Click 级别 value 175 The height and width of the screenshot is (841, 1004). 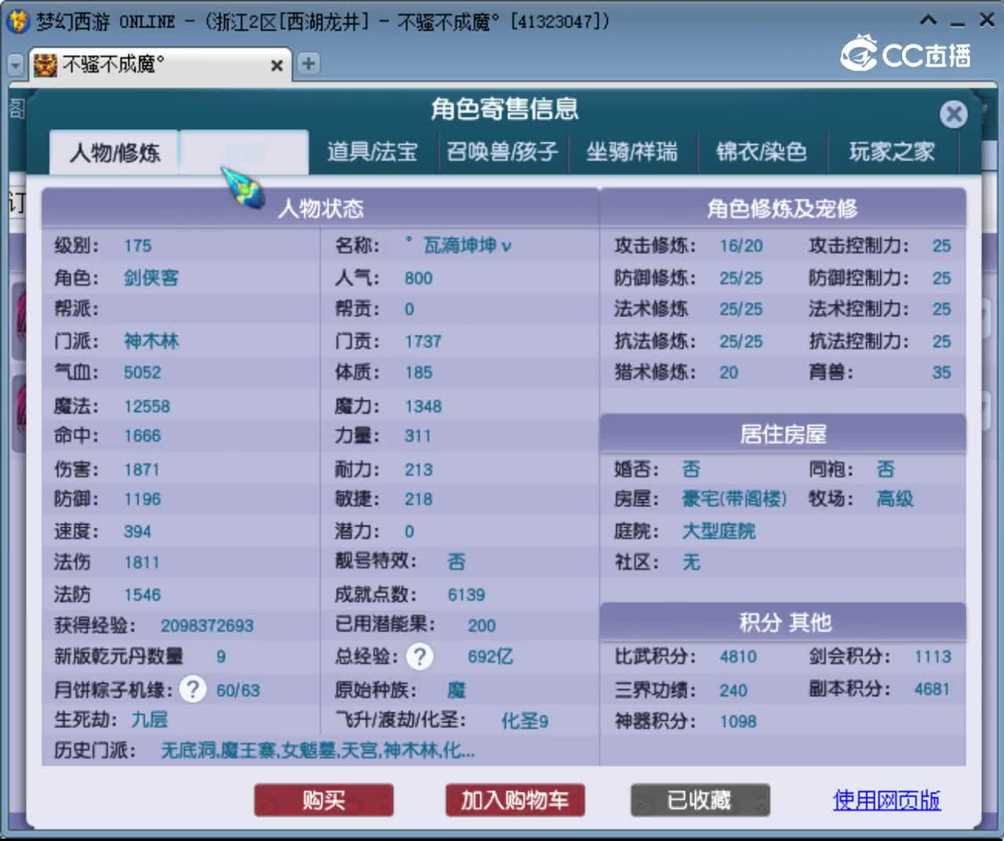pos(137,246)
